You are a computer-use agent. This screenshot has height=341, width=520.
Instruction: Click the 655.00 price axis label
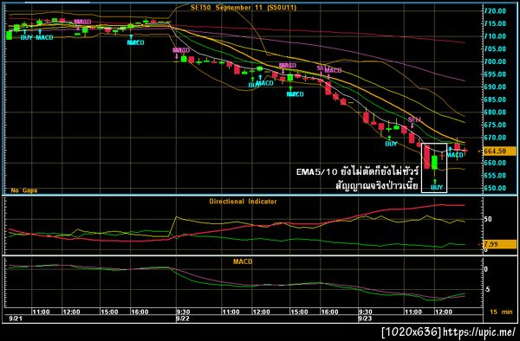pyautogui.click(x=495, y=175)
